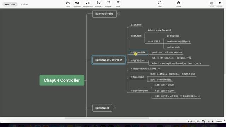Select 场景: 在线升级应用 node
The height and width of the screenshot is (127, 226).
164,85
